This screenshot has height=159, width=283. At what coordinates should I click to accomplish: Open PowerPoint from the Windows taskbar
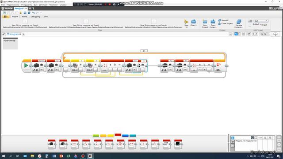[61, 156]
